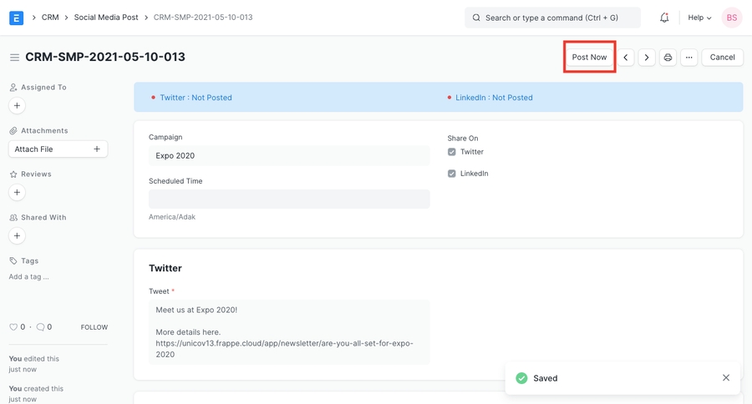Viewport: 752px width, 404px height.
Task: Add assignee with plus under Assigned To
Action: tap(17, 106)
